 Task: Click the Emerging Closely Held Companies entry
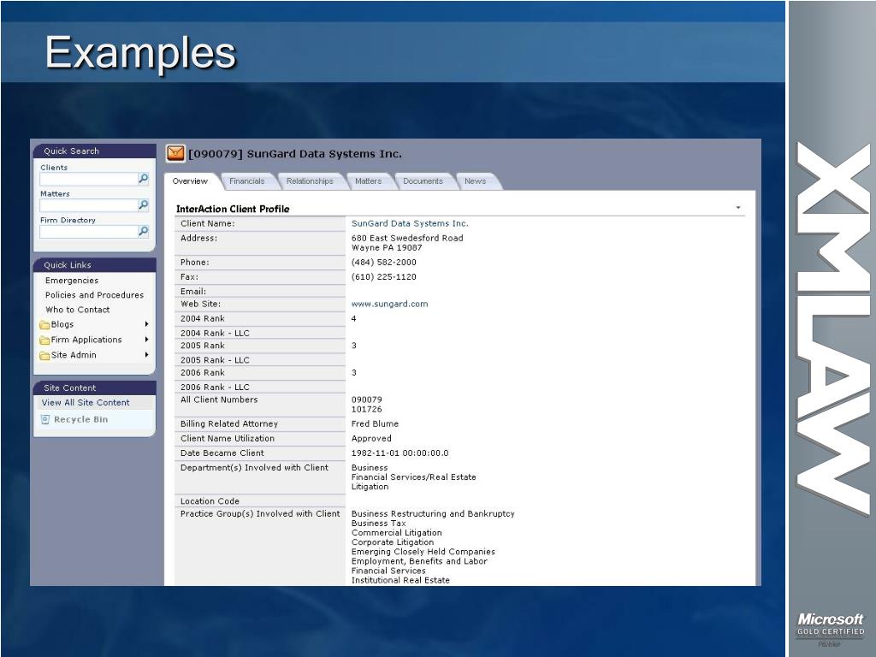point(423,552)
